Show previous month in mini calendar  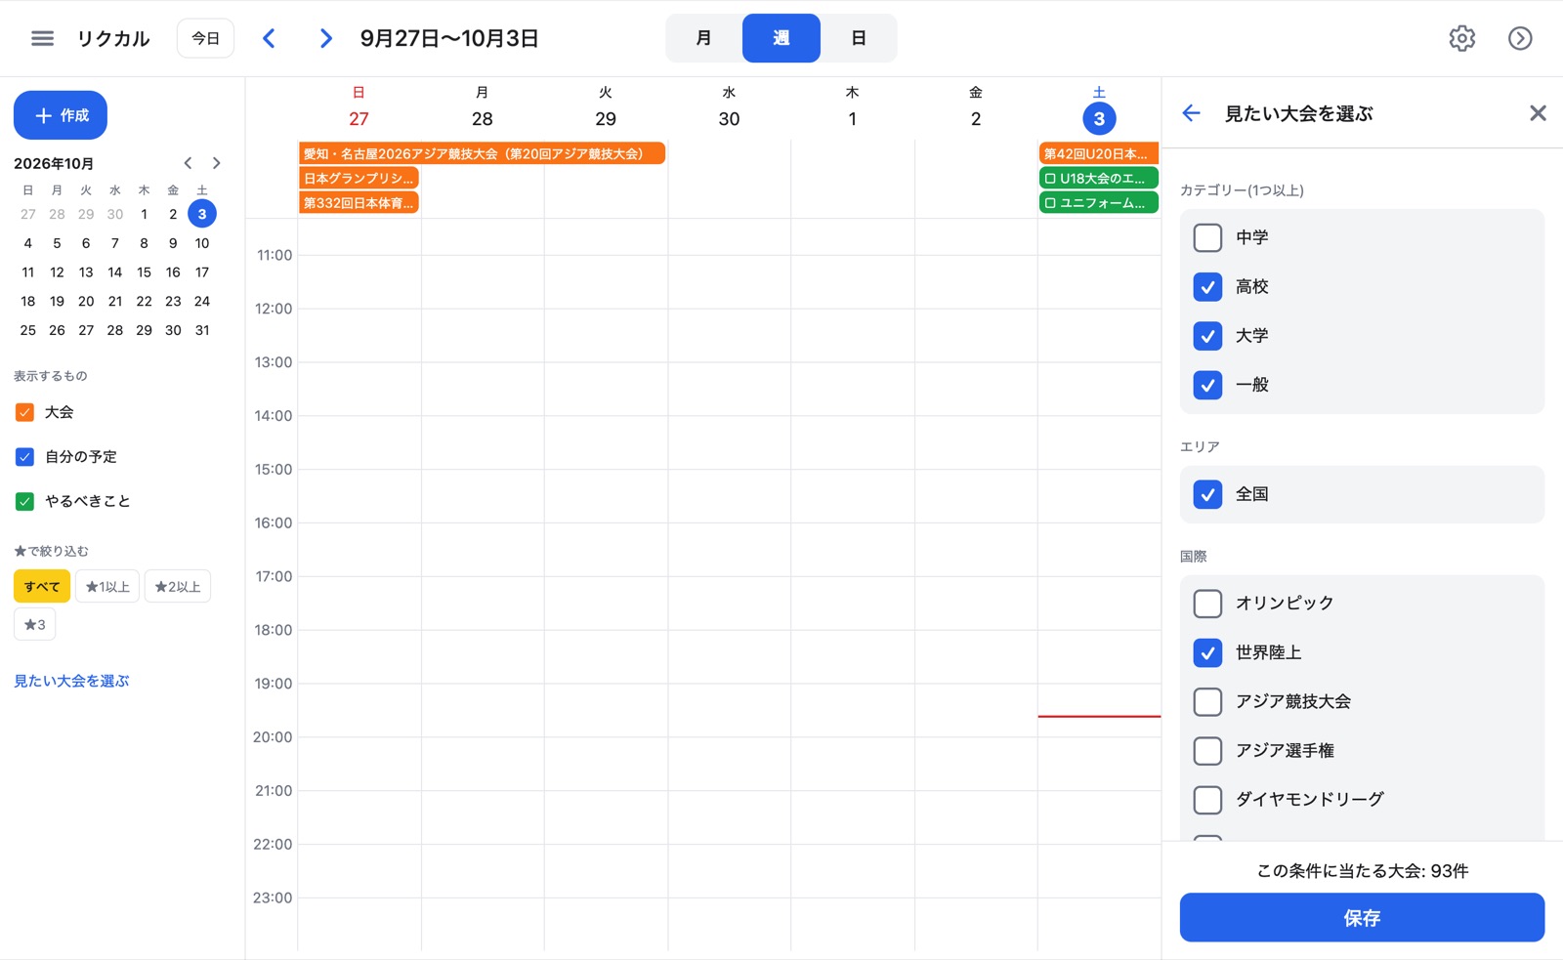coord(188,163)
